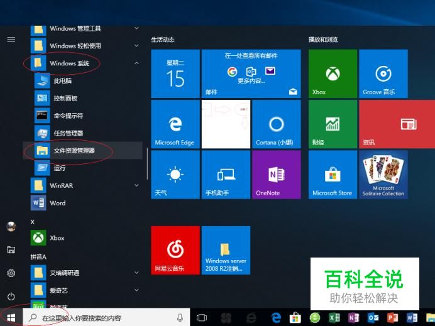Open the 邮件 mail tile
435x326 pixels.
click(x=251, y=73)
